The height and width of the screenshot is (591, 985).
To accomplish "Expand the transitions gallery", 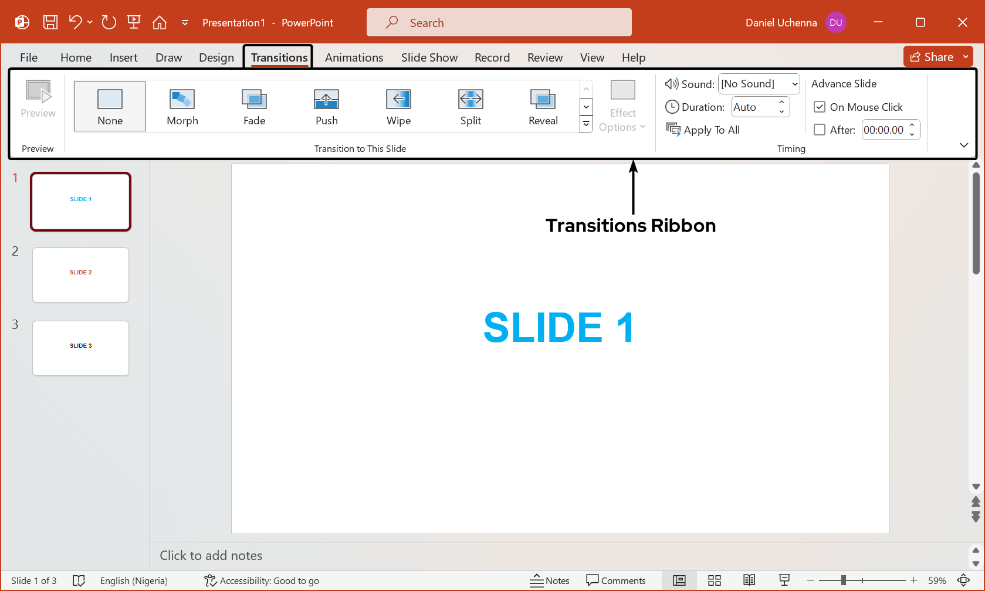I will 585,124.
